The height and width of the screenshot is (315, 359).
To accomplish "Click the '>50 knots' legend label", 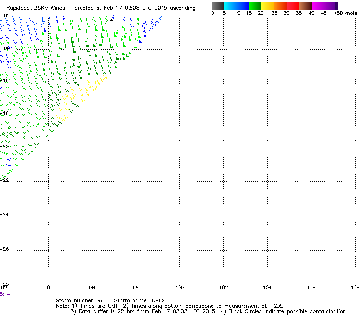I will [345, 13].
